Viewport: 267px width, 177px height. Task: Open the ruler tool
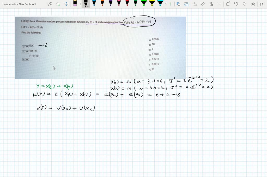[203, 4]
